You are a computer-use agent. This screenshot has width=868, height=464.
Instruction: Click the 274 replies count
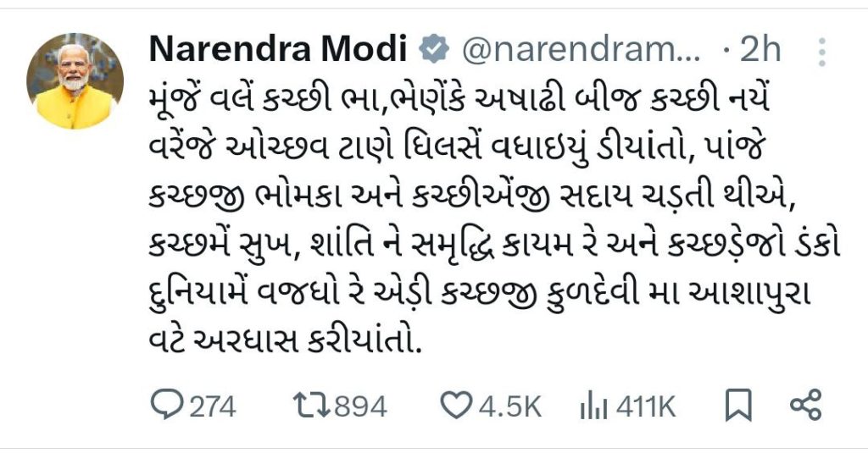point(212,407)
